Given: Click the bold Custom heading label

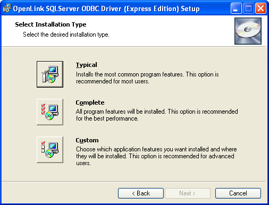Looking at the screenshot, I should tap(87, 140).
